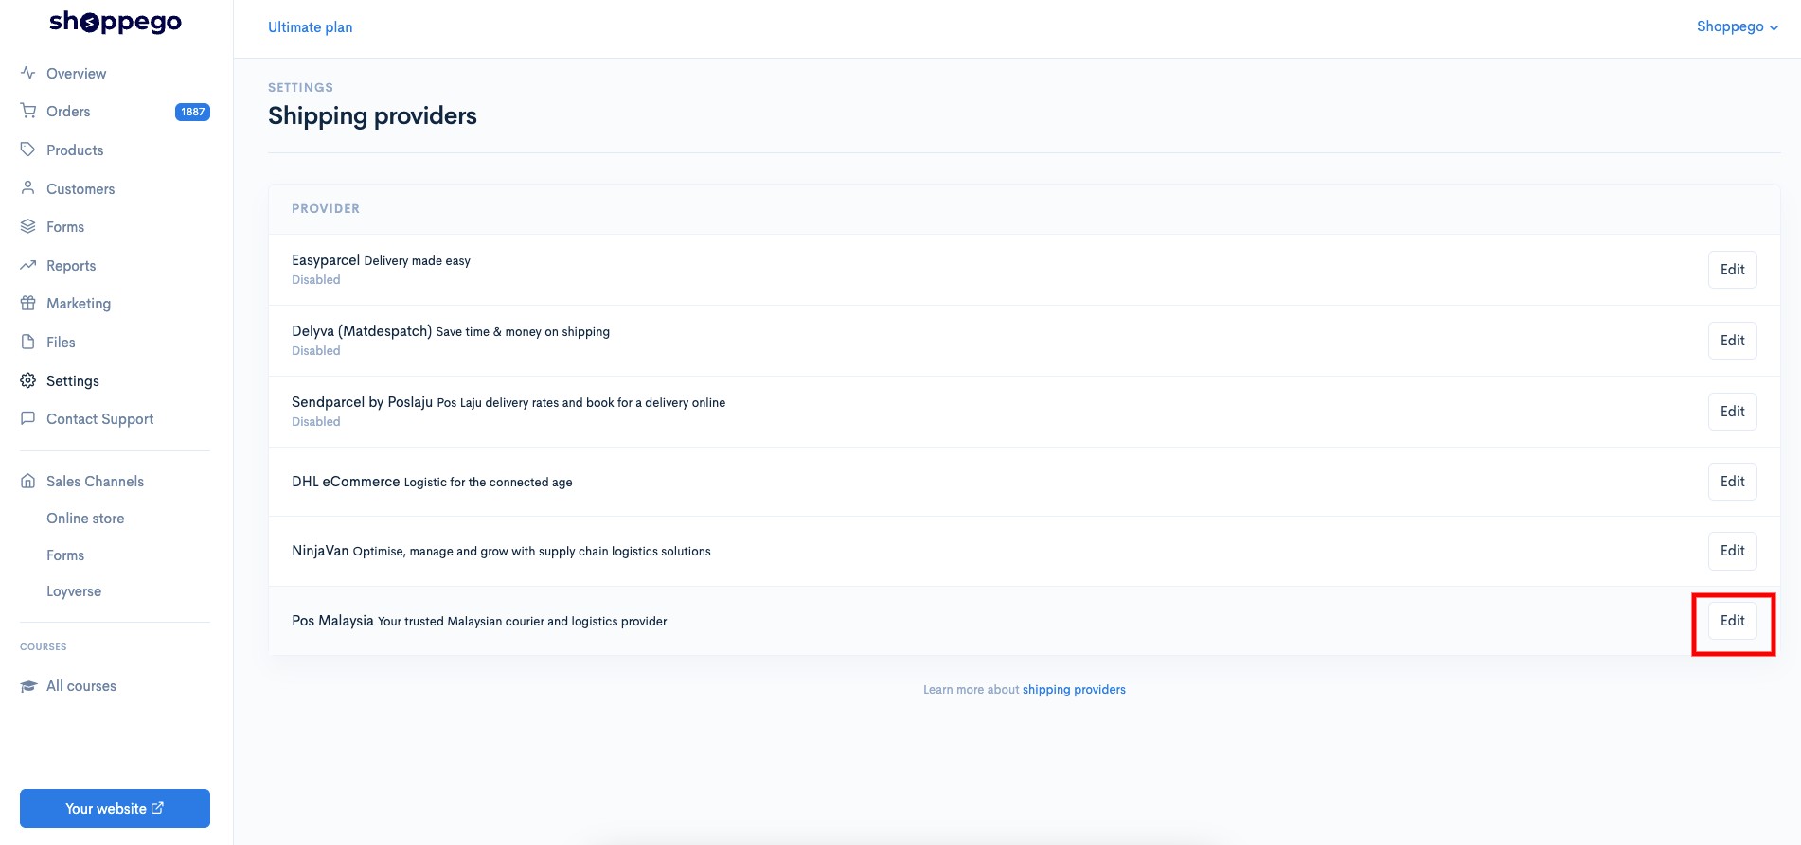This screenshot has width=1801, height=845.
Task: Edit the DHL eCommerce provider
Action: pyautogui.click(x=1732, y=482)
